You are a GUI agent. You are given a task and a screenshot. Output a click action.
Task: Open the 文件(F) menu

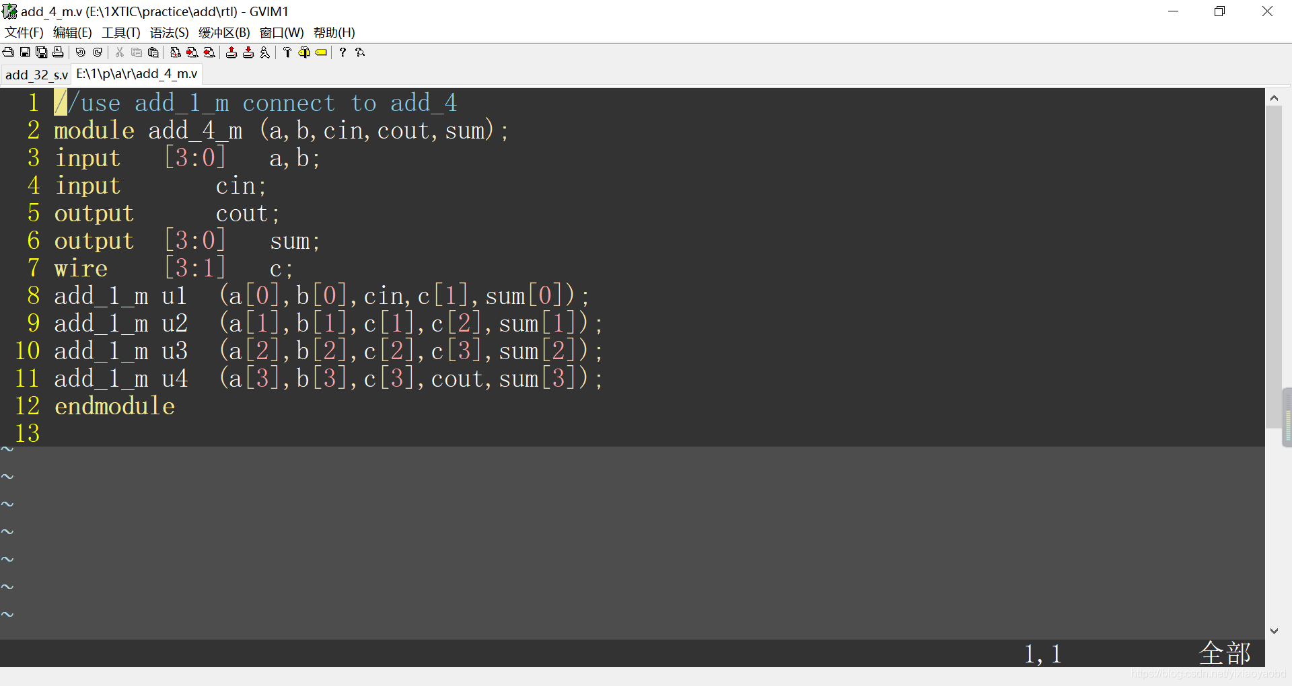(24, 32)
